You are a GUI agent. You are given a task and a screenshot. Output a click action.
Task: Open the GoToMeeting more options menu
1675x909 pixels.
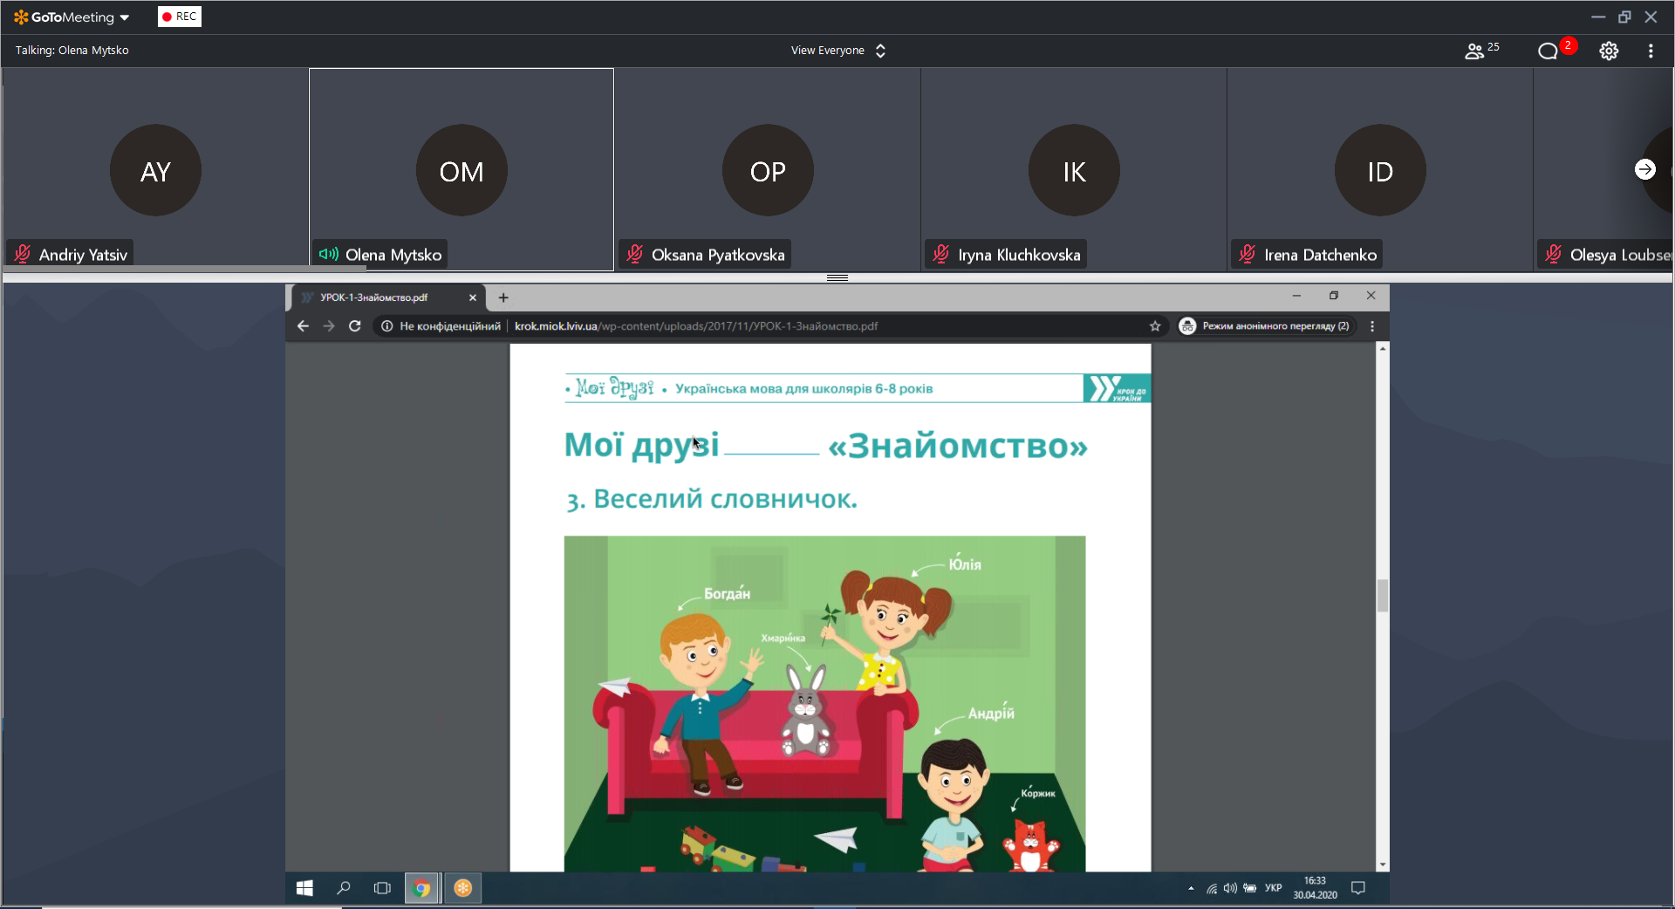(1651, 51)
